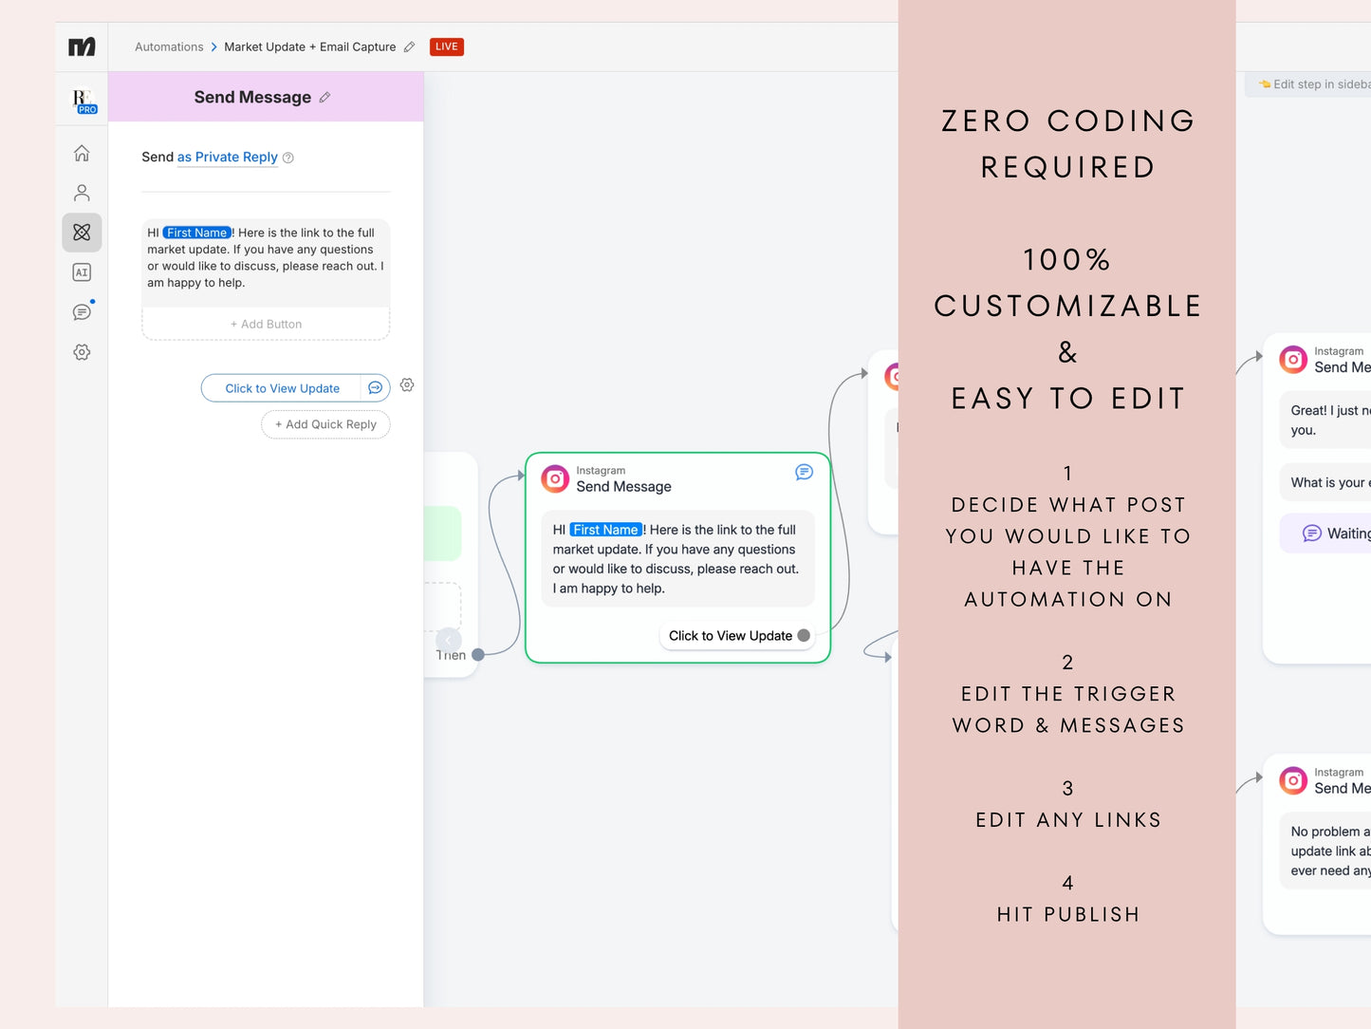Click Send Message sidebar header title
The width and height of the screenshot is (1371, 1029).
[252, 97]
